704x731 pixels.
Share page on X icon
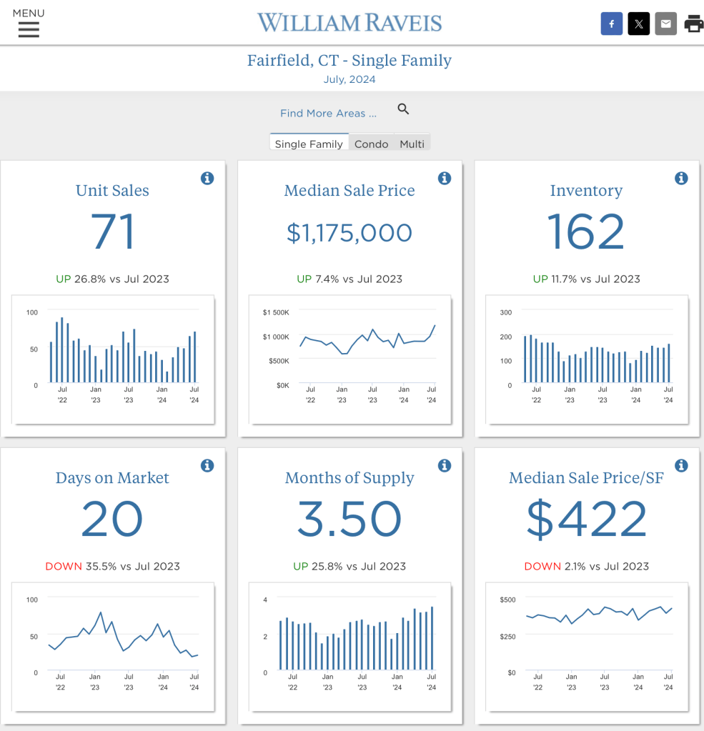coord(638,24)
